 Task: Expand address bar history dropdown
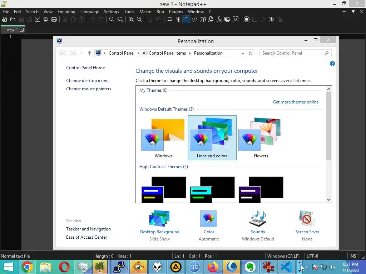tap(243, 53)
